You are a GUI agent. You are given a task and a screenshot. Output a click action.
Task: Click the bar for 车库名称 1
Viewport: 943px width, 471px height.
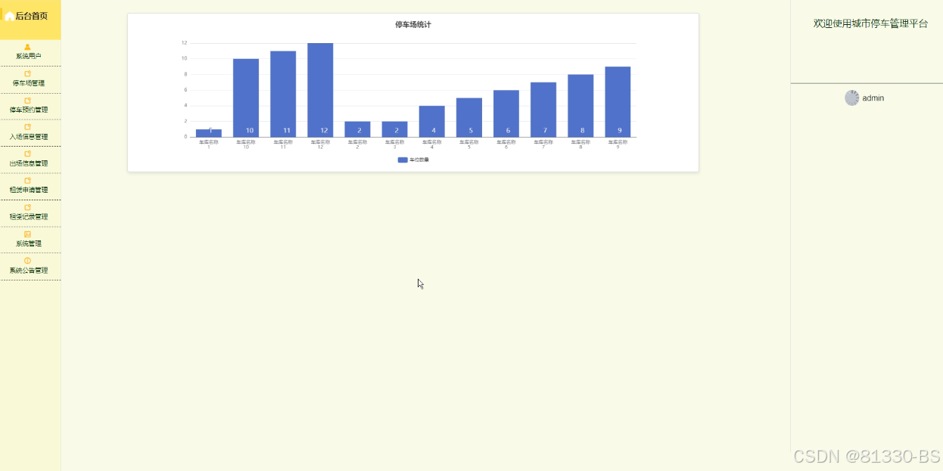coord(209,133)
